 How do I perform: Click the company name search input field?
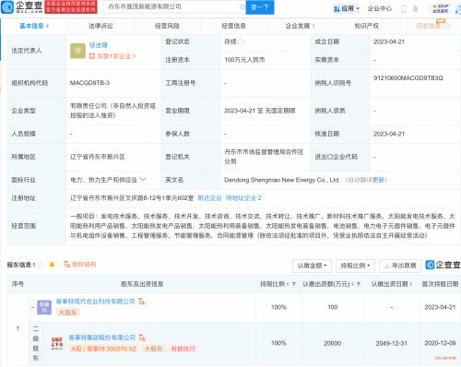click(x=174, y=6)
